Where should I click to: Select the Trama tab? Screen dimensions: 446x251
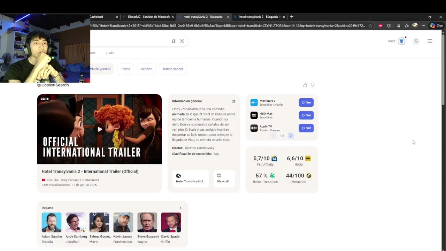pos(125,69)
